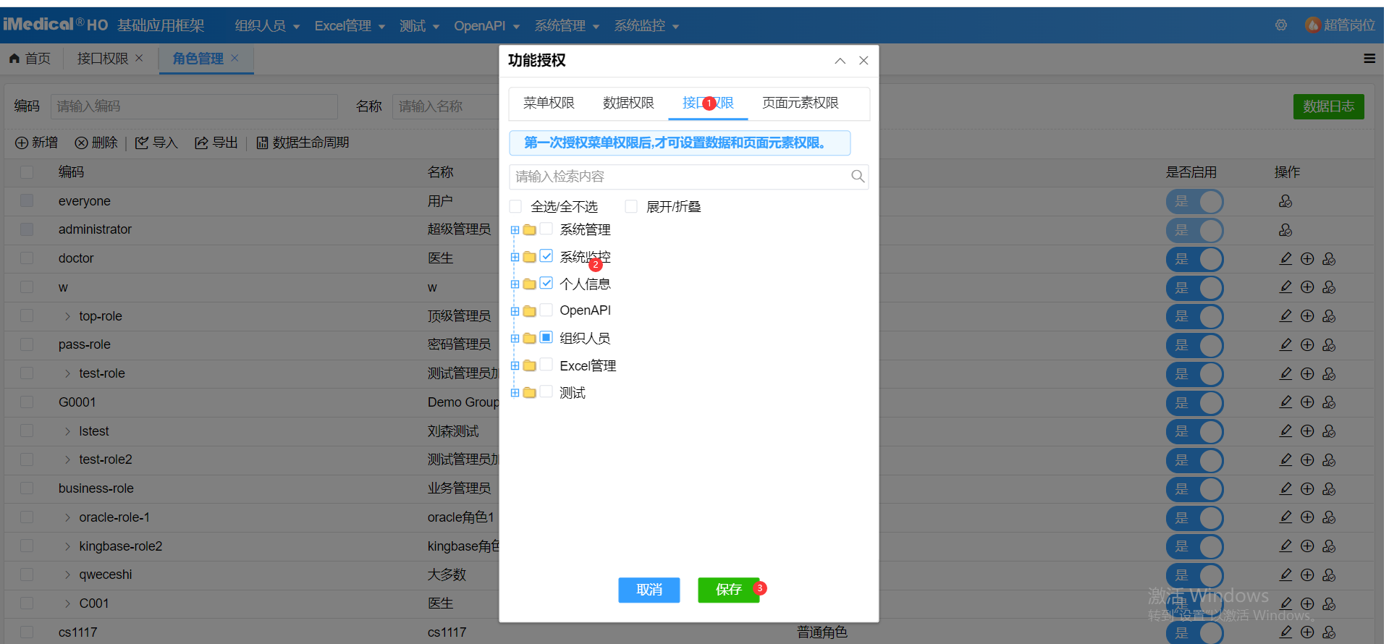The height and width of the screenshot is (644, 1389).
Task: Click the 首页 home tab
Action: coord(30,59)
